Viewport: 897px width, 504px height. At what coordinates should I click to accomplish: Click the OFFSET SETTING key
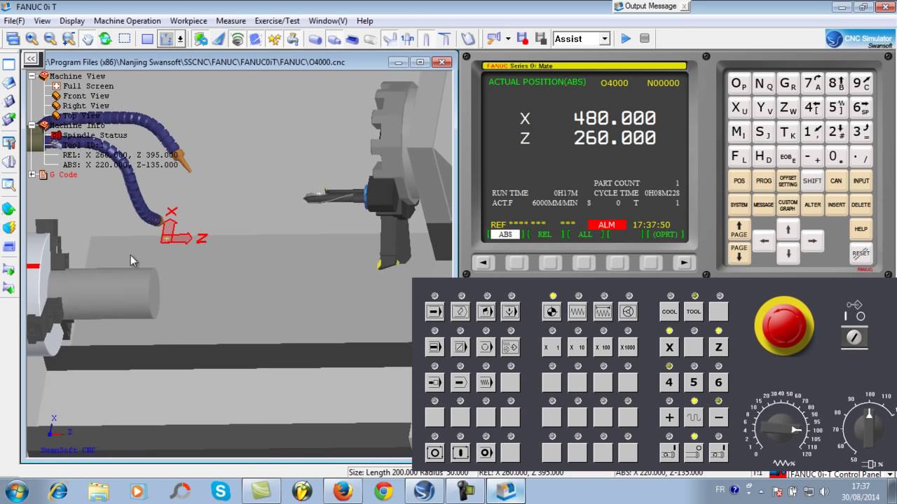[788, 181]
